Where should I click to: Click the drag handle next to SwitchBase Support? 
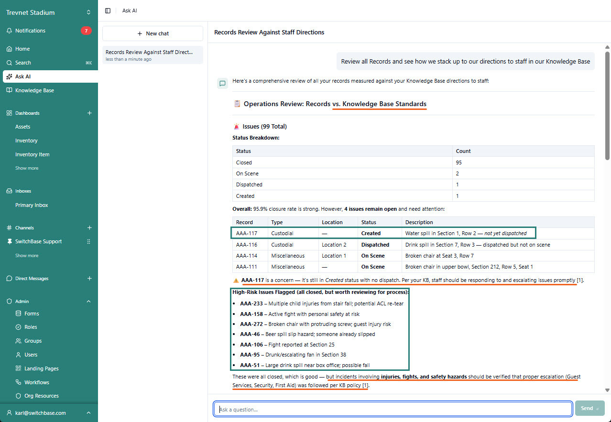[x=88, y=242]
